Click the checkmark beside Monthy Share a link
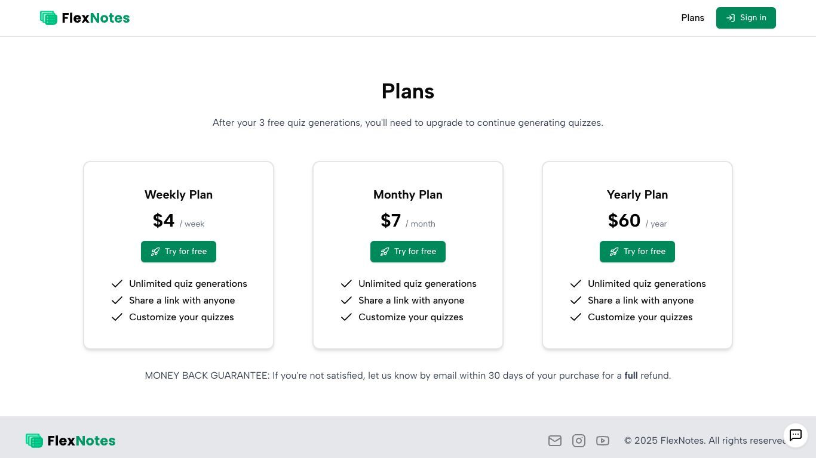Screen dimensions: 816x458 click(346, 301)
